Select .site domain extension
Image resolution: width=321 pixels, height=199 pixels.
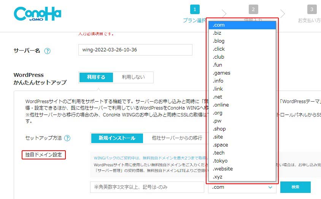(242, 137)
